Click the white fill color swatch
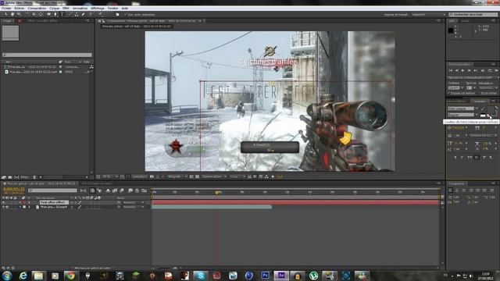Screen dimensions: 500x281 483,116
